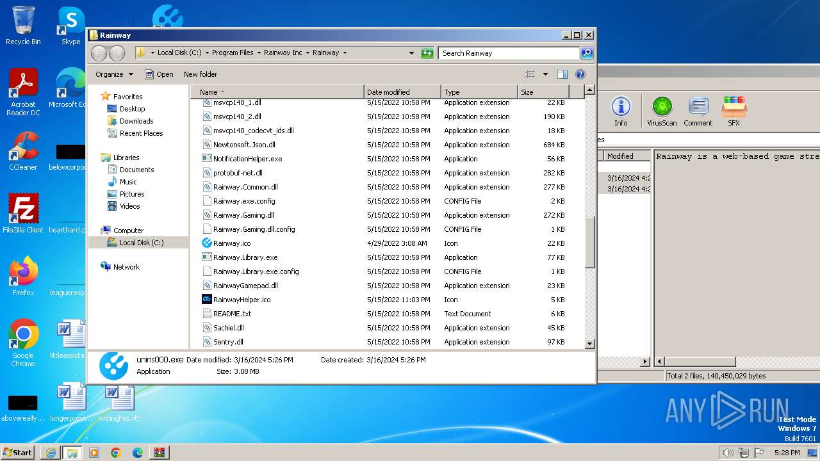This screenshot has width=820, height=461.
Task: Open Comment tool in the WinRAR toolbar
Action: pos(698,111)
